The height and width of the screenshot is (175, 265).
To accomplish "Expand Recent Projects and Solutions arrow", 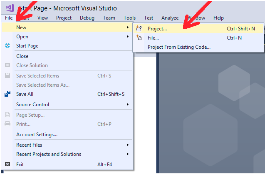I will (x=128, y=154).
